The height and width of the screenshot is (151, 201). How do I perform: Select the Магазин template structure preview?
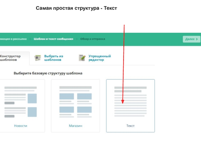[x=76, y=102]
